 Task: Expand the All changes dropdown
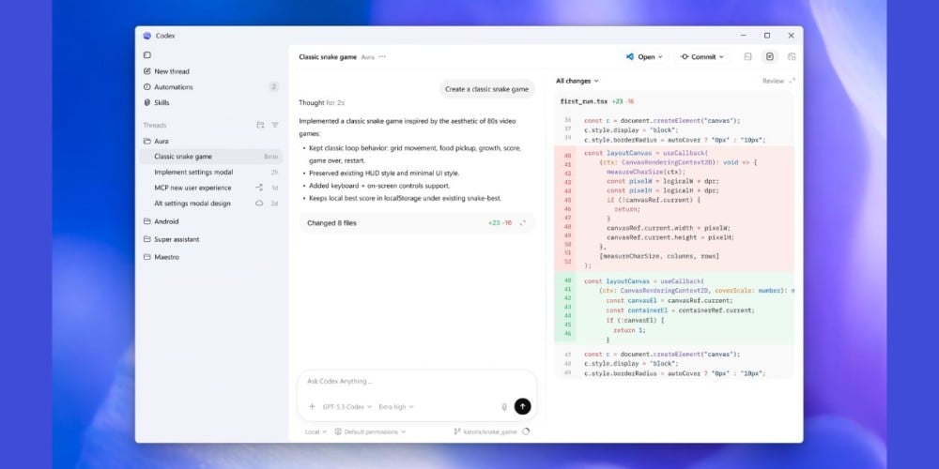(x=577, y=82)
